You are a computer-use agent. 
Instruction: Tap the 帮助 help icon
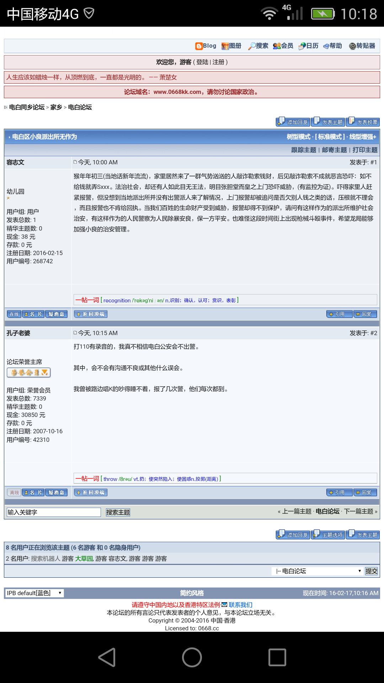click(326, 46)
